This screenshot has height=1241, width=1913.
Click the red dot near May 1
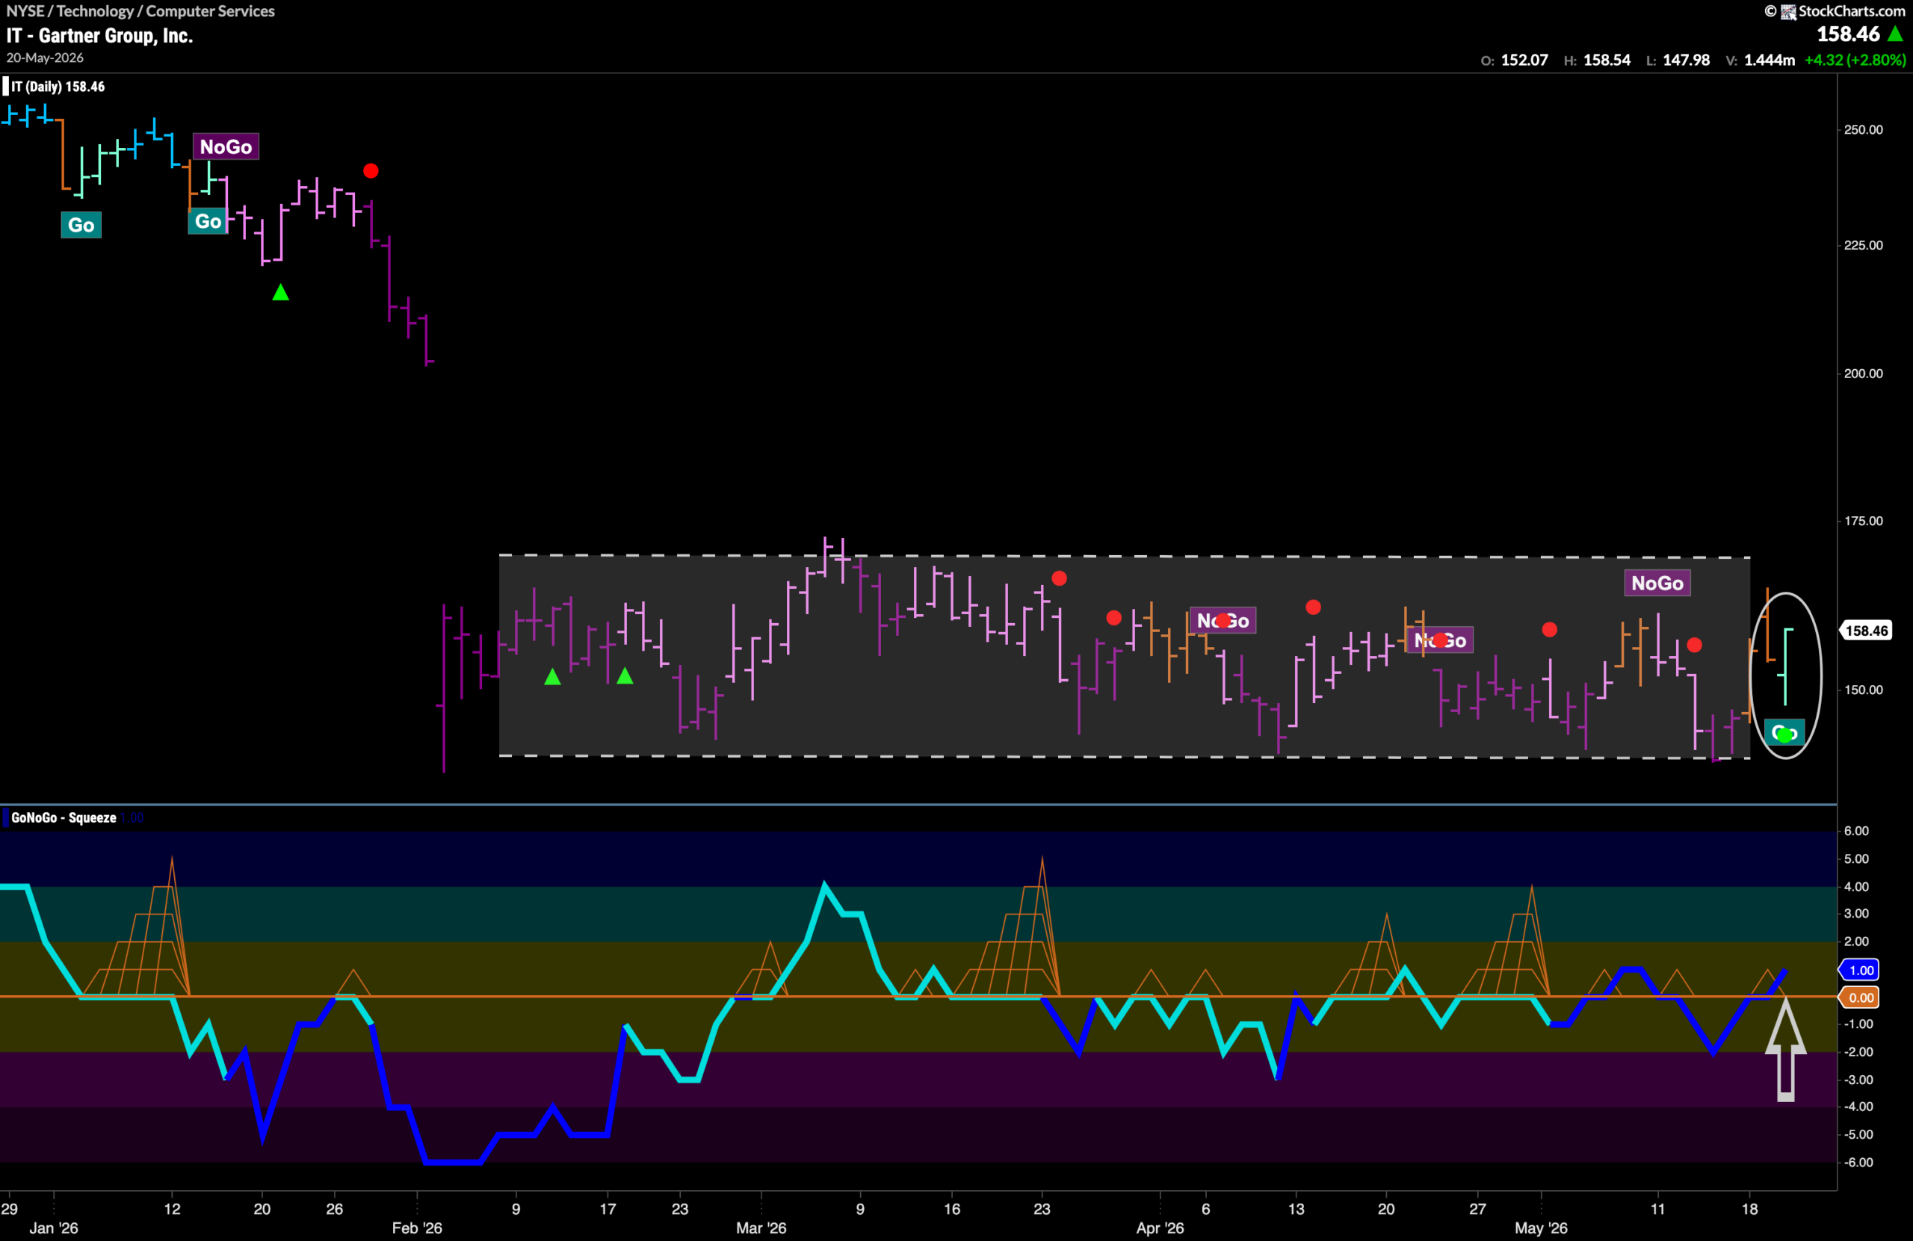click(x=1550, y=630)
